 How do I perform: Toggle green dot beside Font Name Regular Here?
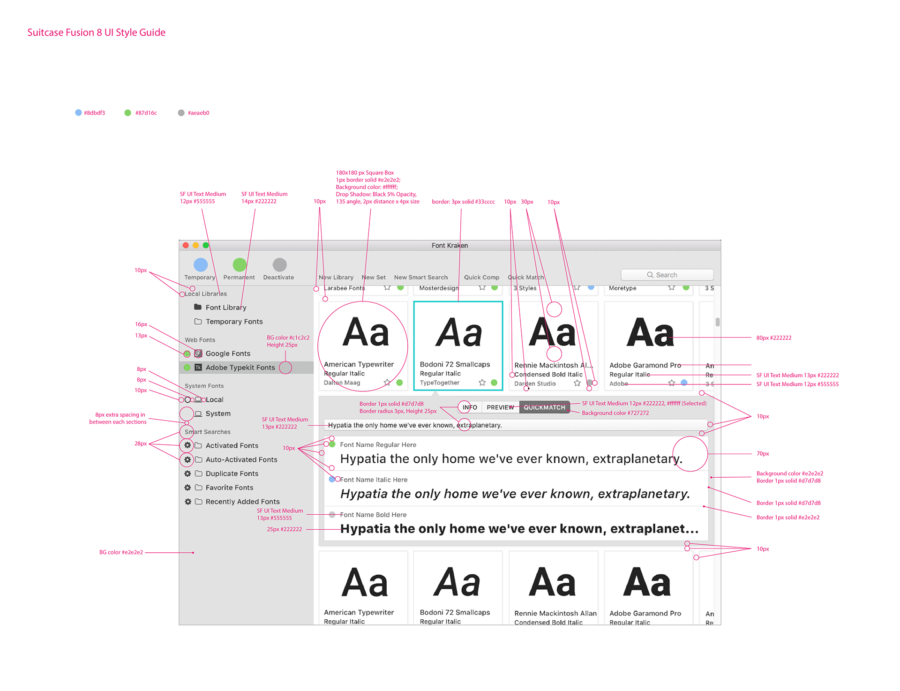click(x=332, y=444)
